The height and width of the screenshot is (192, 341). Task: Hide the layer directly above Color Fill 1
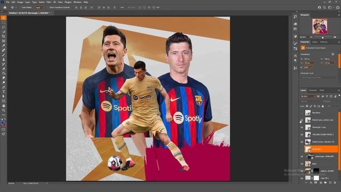[x=302, y=171]
